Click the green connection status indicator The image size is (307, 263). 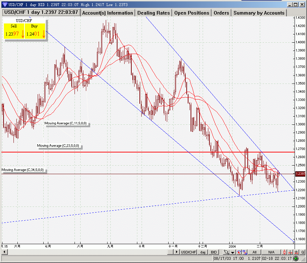click(296, 258)
